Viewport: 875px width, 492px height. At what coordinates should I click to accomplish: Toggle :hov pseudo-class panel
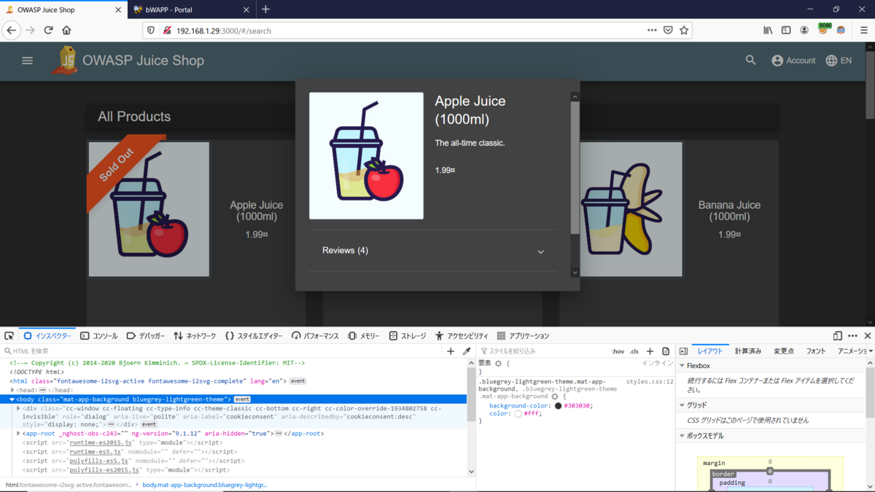tap(618, 351)
